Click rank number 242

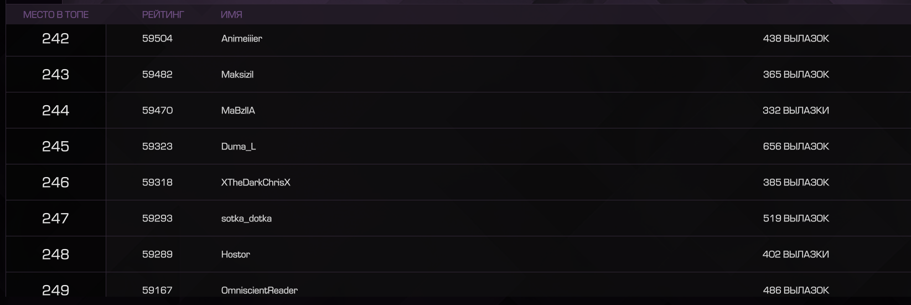click(55, 39)
